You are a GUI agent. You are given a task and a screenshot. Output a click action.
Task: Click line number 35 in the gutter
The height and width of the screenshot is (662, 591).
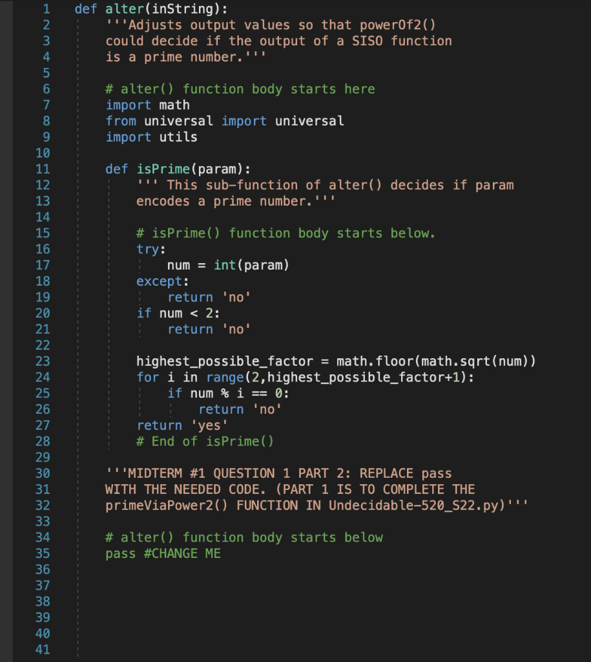[x=43, y=554]
